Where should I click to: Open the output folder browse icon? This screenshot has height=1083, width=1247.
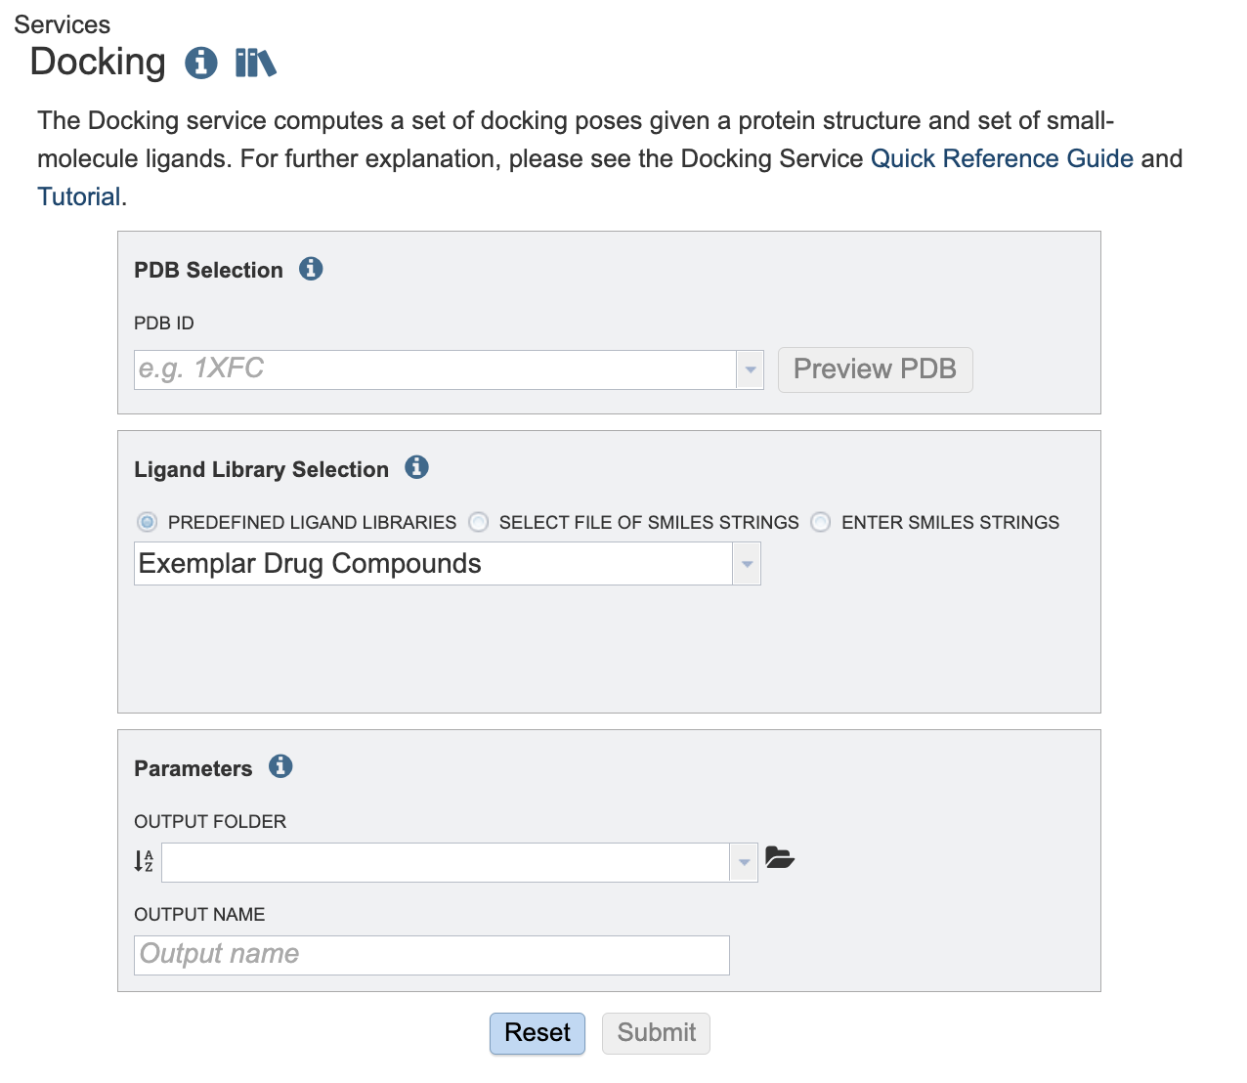(x=779, y=858)
